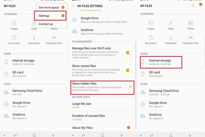Tap the search magnifier icon in My Files

click(x=193, y=6)
